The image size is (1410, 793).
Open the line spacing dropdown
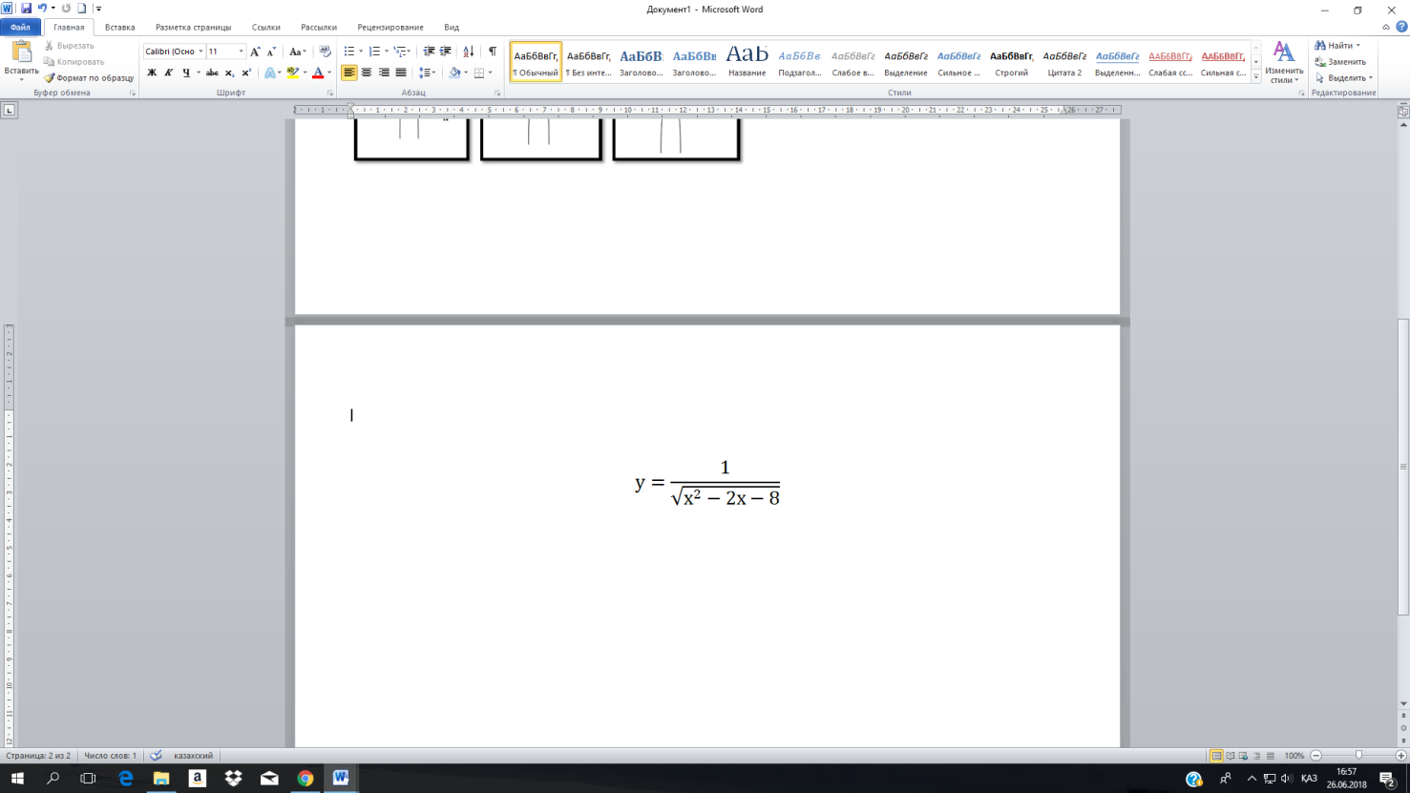tap(427, 73)
